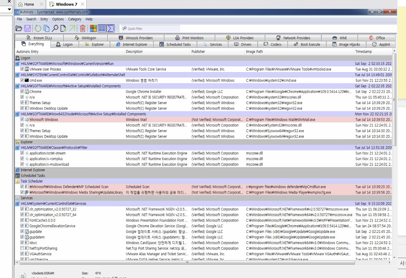
Task: Switch to the Scheduled Tasks tab
Action: pyautogui.click(x=175, y=45)
